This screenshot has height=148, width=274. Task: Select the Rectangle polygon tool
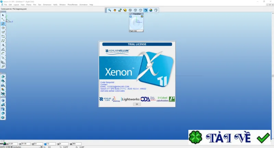tap(3, 37)
